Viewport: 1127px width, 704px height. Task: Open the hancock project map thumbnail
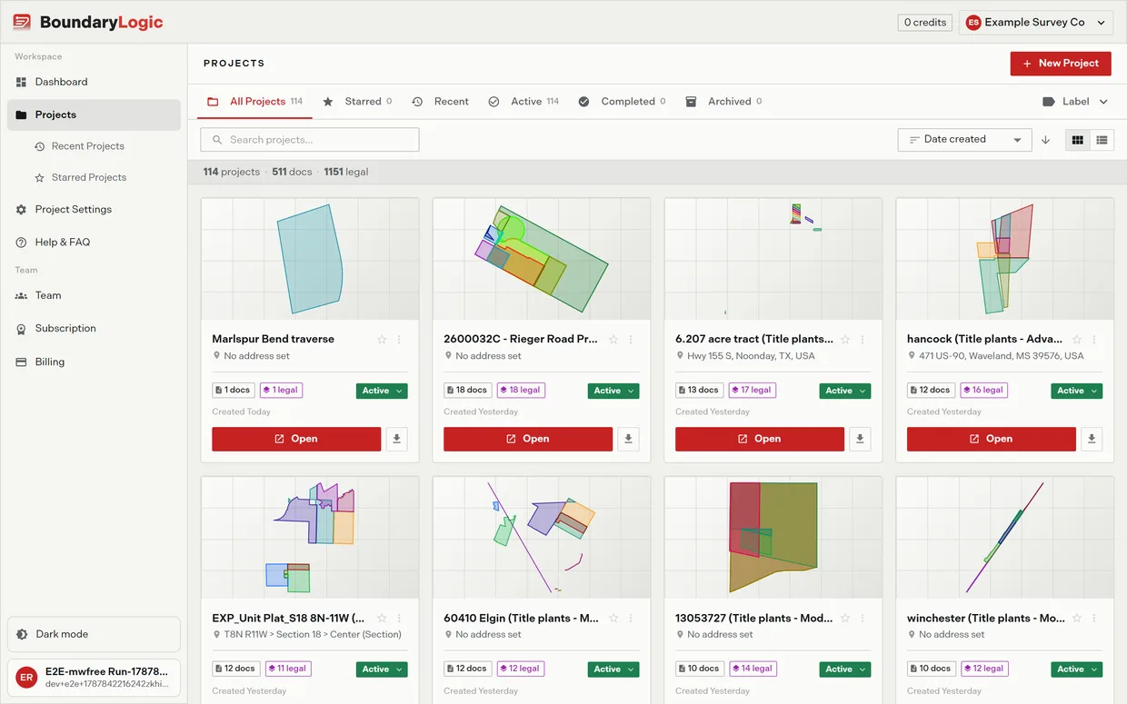coord(1005,259)
